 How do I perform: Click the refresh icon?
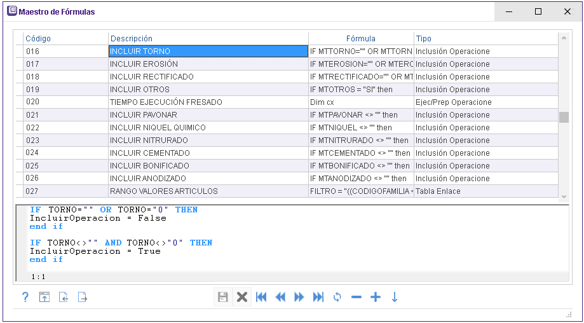pos(337,297)
